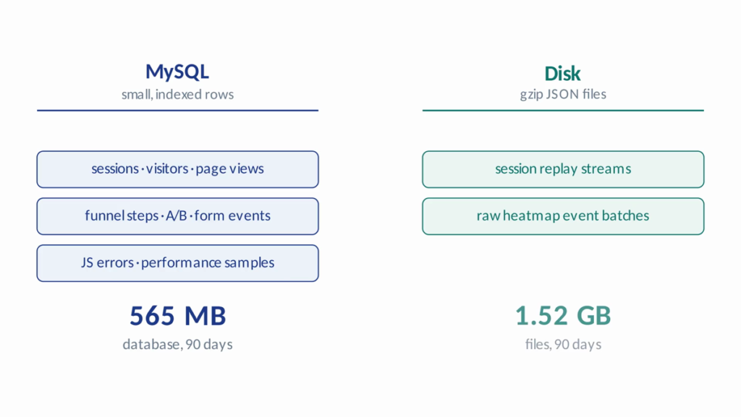The width and height of the screenshot is (741, 417).
Task: Select the 'session replay streams' box
Action: [x=563, y=169]
